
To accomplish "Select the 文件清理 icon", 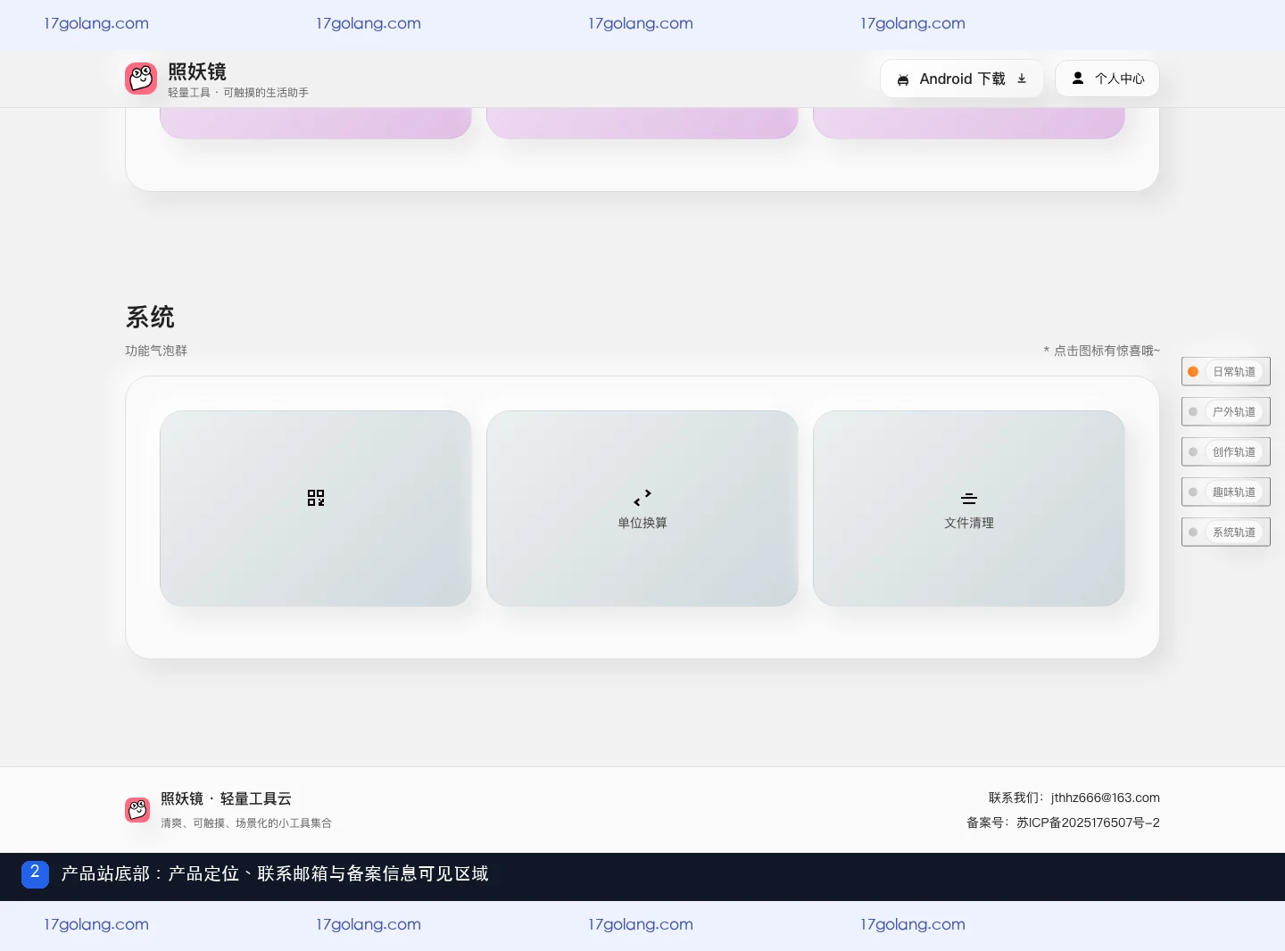I will tap(969, 499).
